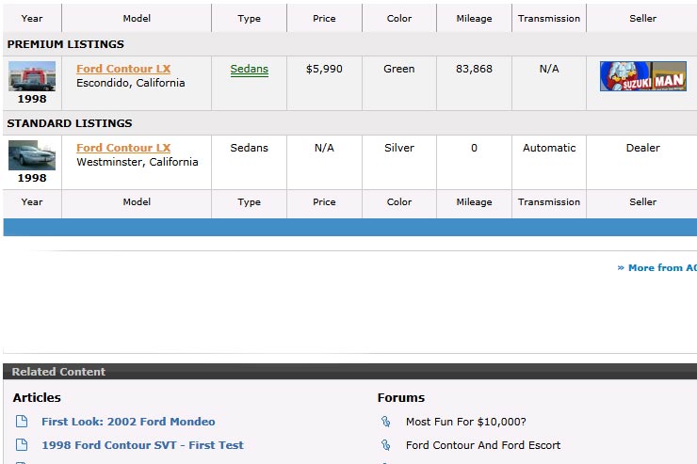
Task: Click the Forums heading
Action: pyautogui.click(x=401, y=397)
